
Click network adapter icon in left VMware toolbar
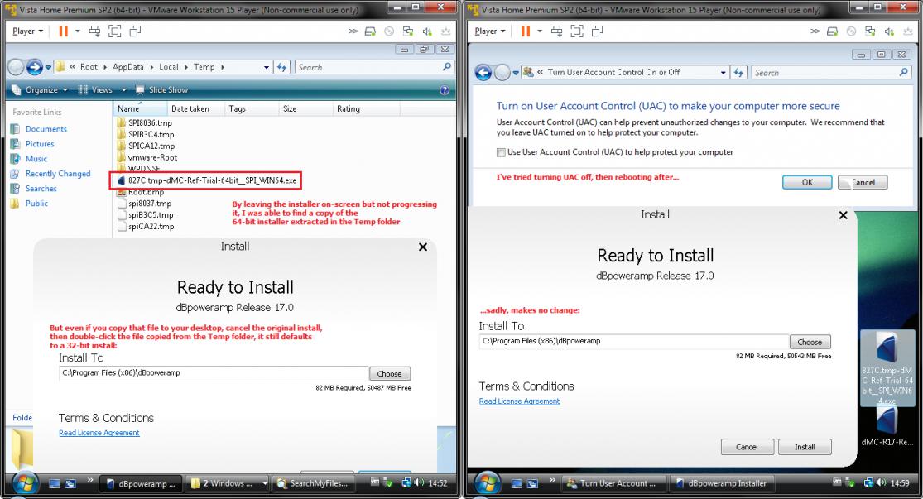[x=408, y=31]
